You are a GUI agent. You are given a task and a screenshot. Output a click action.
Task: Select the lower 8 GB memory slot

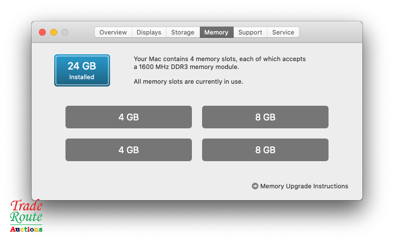pyautogui.click(x=265, y=150)
